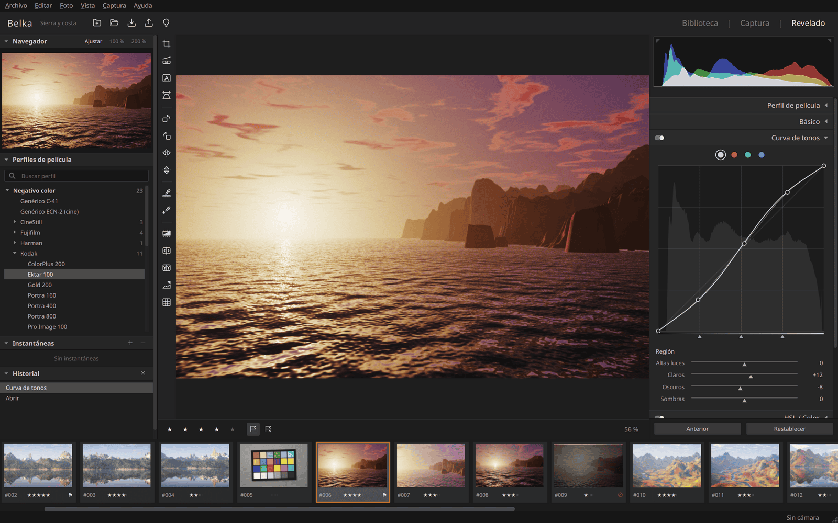Set navigator zoom to 200 %

[139, 41]
